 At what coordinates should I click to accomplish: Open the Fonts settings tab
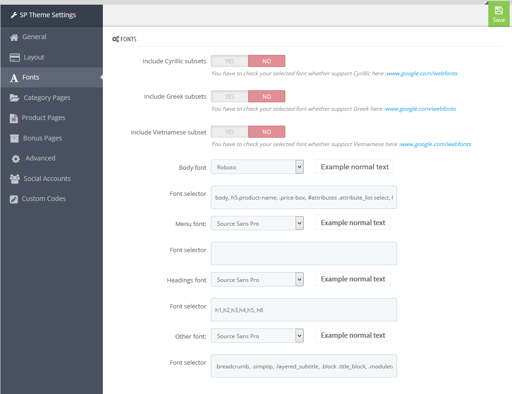tap(31, 77)
